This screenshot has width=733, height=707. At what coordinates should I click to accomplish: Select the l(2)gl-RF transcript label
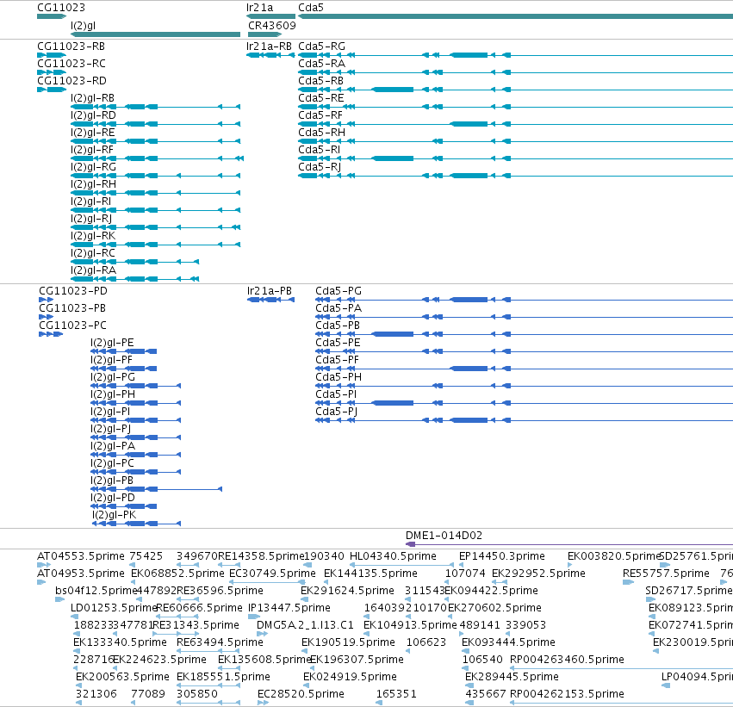tap(92, 150)
